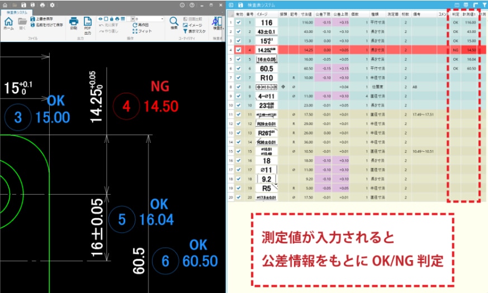Click the overwrite save (上書き保存) button
Image resolution: width=488 pixels, height=293 pixels.
(x=42, y=19)
